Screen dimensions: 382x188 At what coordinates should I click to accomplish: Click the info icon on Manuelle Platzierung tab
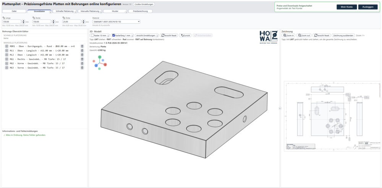pos(101,12)
